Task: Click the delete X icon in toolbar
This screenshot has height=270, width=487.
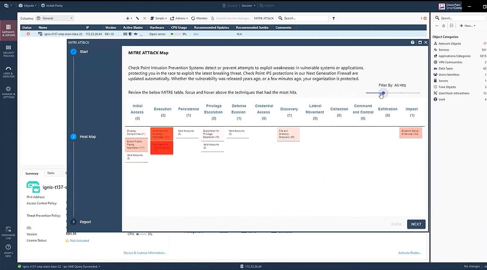Action: click(144, 18)
